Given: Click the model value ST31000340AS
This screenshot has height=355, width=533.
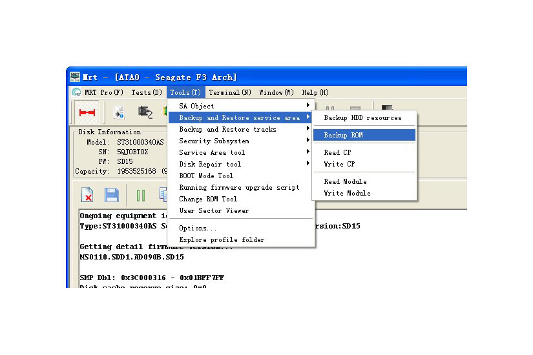Looking at the screenshot, I should 140,142.
